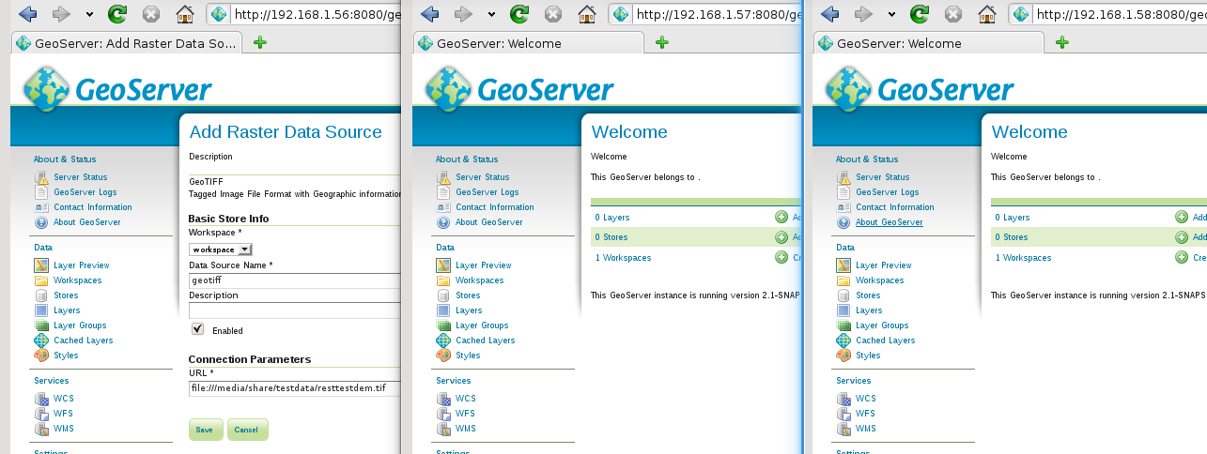Open '0 Layers' link in right window
The image size is (1207, 454).
[1013, 217]
